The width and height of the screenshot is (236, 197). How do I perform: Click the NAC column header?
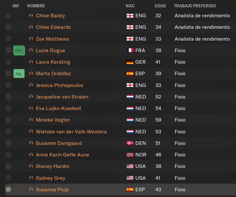pyautogui.click(x=130, y=6)
